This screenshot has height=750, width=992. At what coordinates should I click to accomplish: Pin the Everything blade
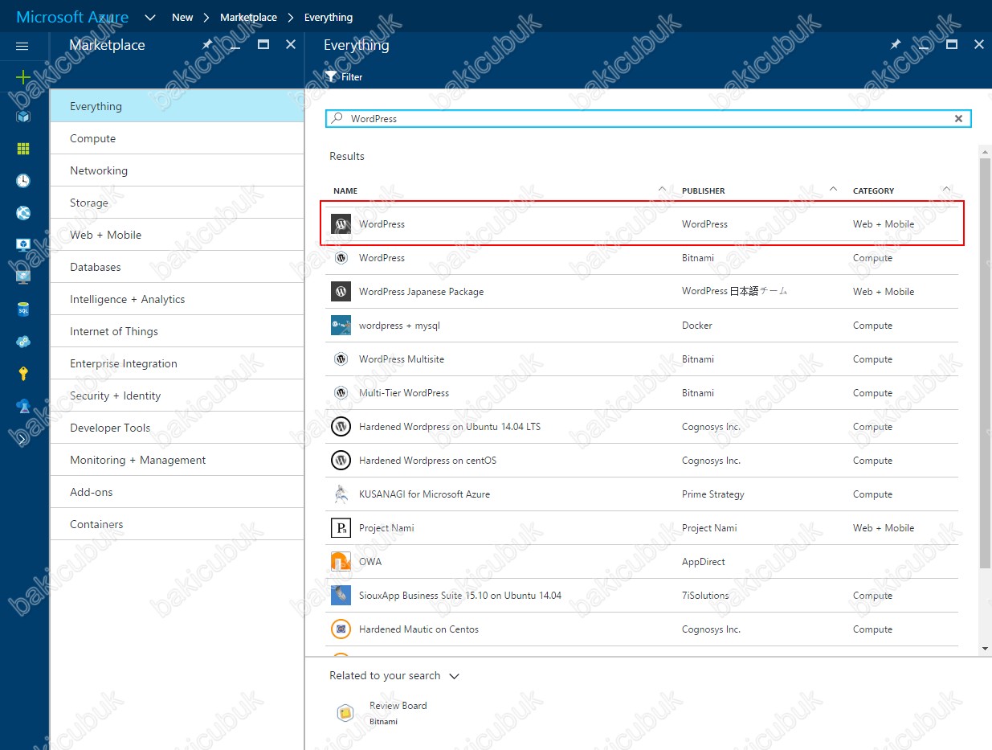pyautogui.click(x=896, y=45)
